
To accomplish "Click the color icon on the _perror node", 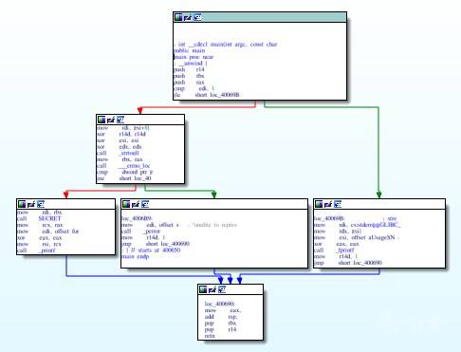I will coord(126,204).
